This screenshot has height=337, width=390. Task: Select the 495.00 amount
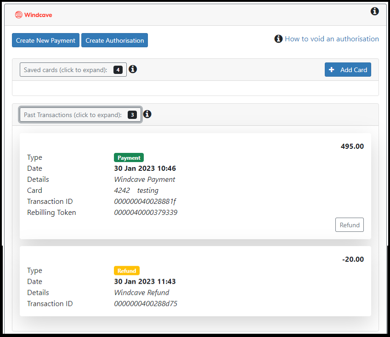352,146
